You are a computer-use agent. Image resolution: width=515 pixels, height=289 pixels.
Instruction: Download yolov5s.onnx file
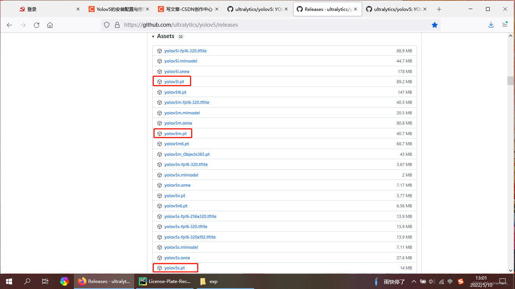click(x=177, y=258)
